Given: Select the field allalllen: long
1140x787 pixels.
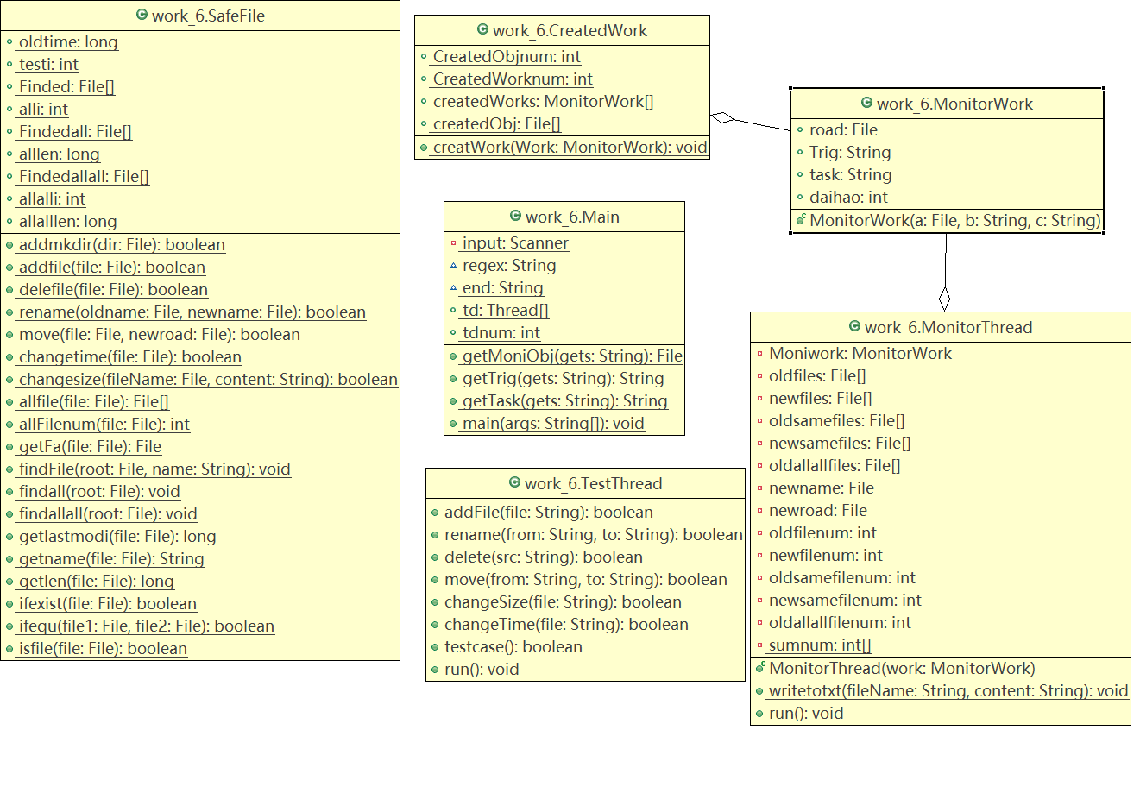Looking at the screenshot, I should pos(67,221).
